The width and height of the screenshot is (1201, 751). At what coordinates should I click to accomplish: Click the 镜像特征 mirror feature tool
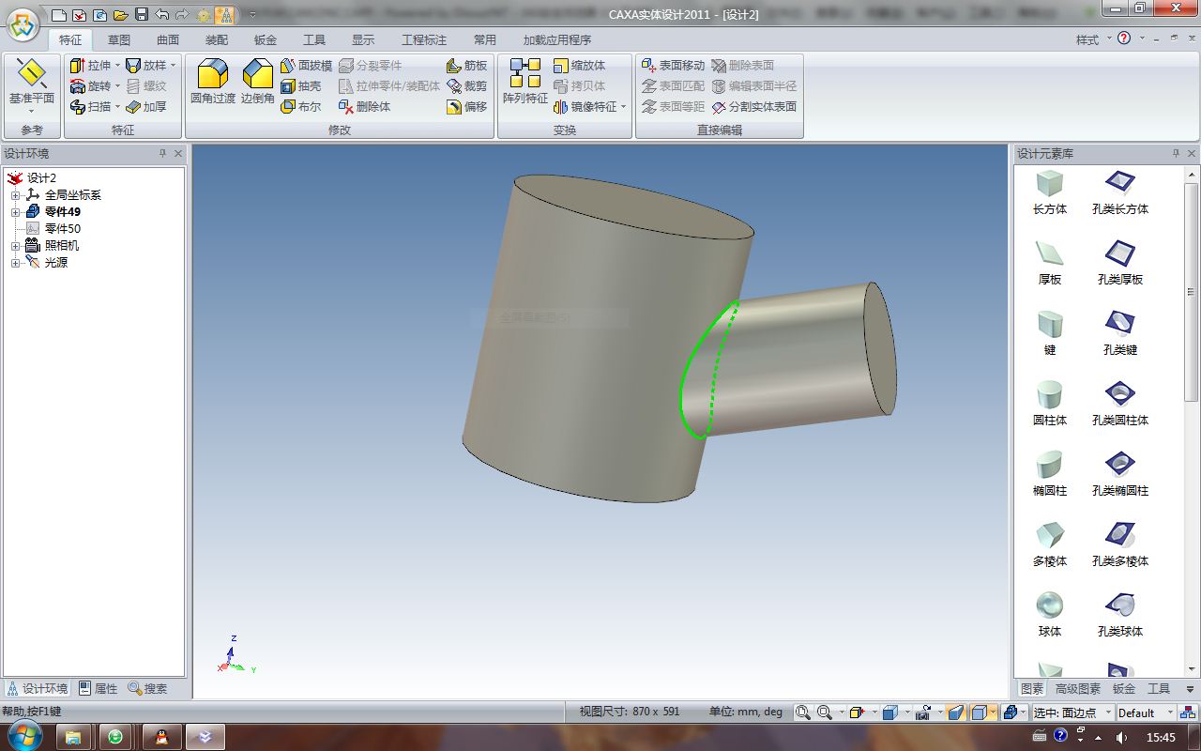[x=585, y=107]
